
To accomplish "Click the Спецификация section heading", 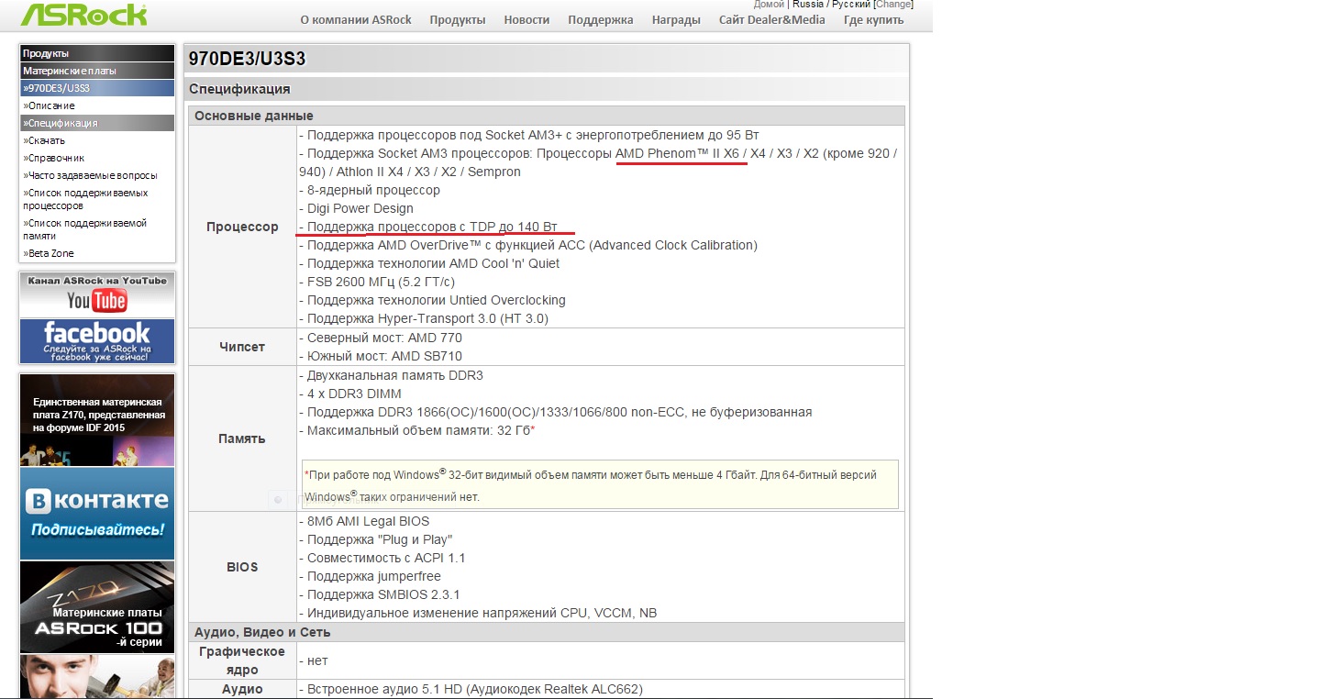I will click(239, 89).
